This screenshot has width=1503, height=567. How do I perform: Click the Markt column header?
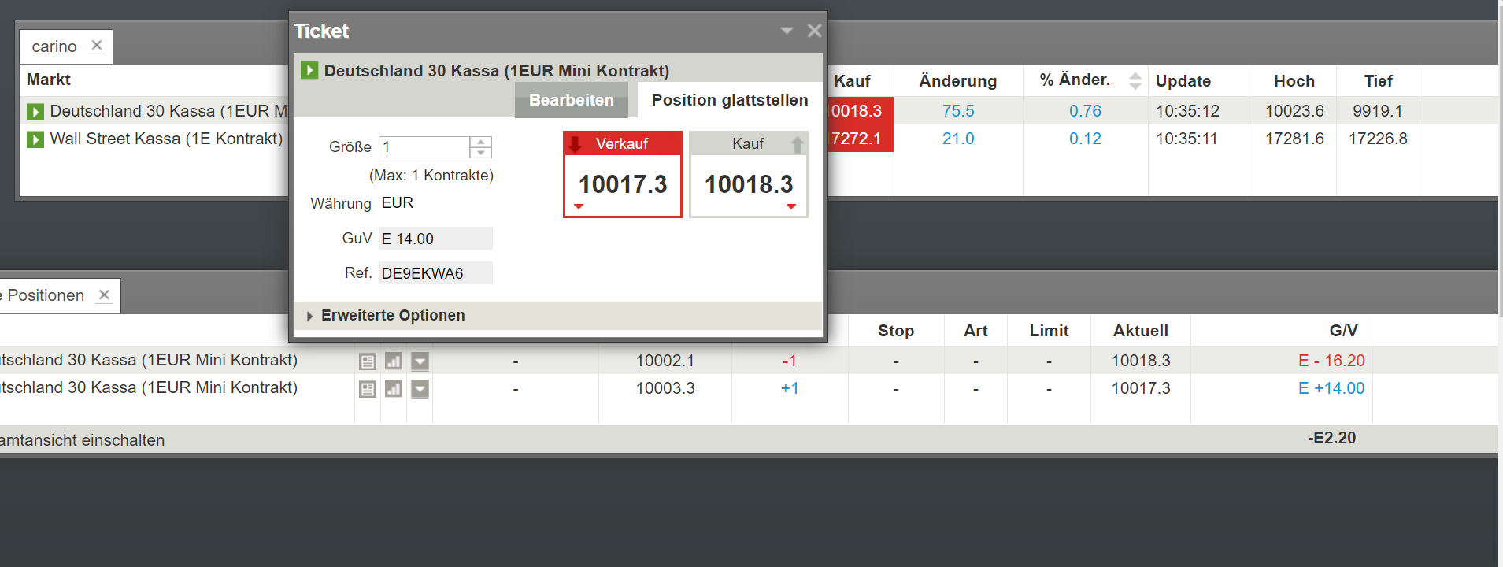(x=49, y=80)
